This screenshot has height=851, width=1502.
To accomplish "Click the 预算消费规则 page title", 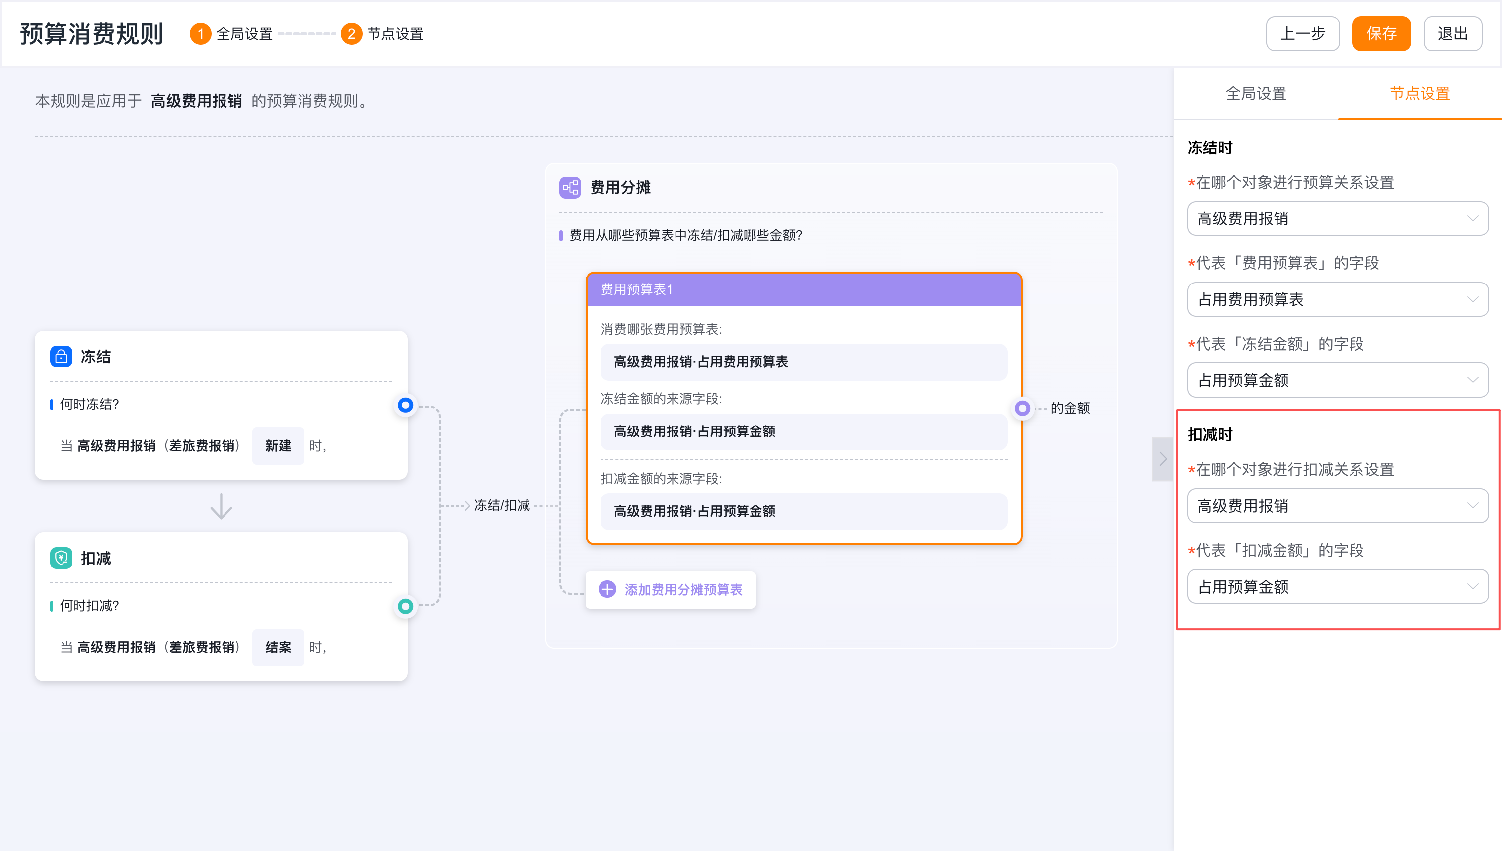I will coord(92,34).
